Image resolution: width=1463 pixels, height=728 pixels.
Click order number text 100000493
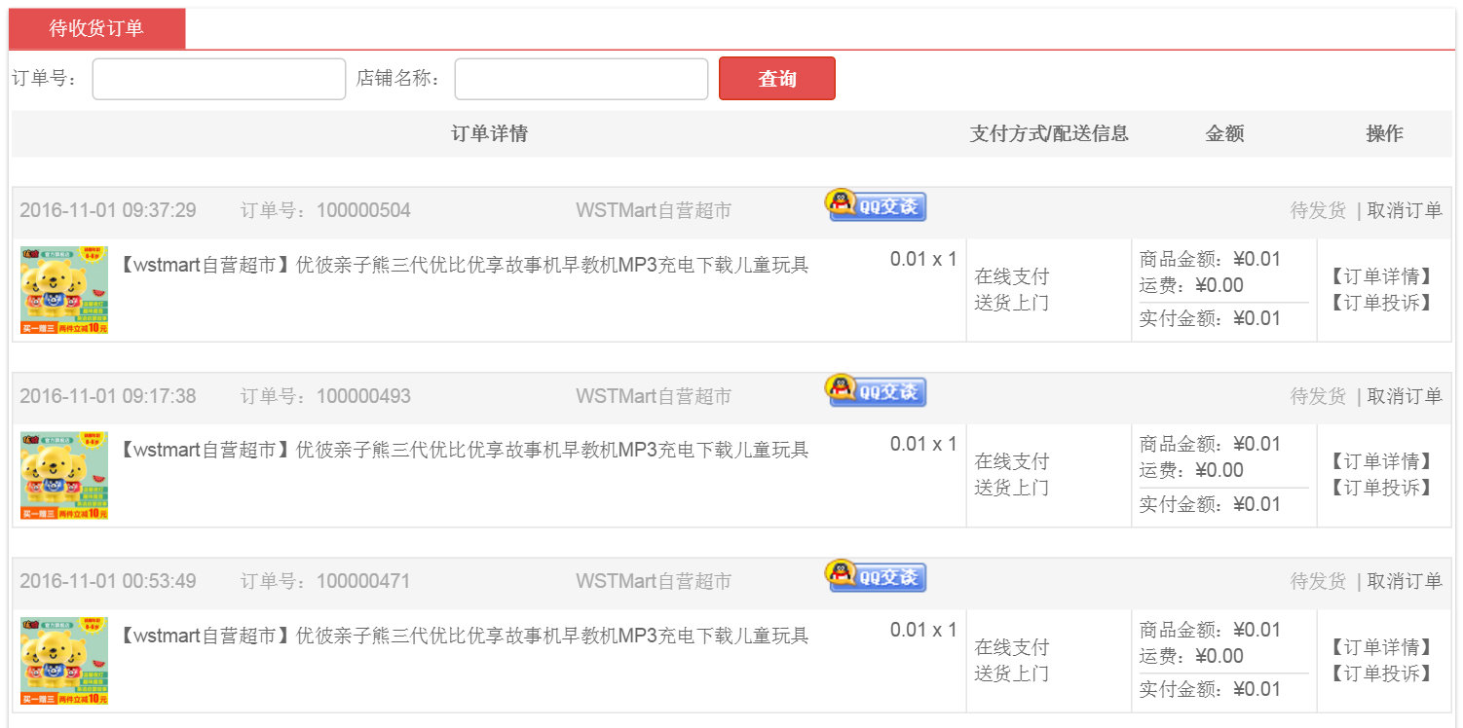(363, 396)
